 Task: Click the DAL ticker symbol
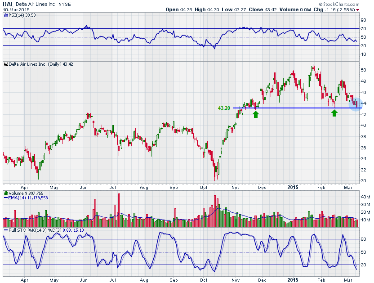point(9,4)
